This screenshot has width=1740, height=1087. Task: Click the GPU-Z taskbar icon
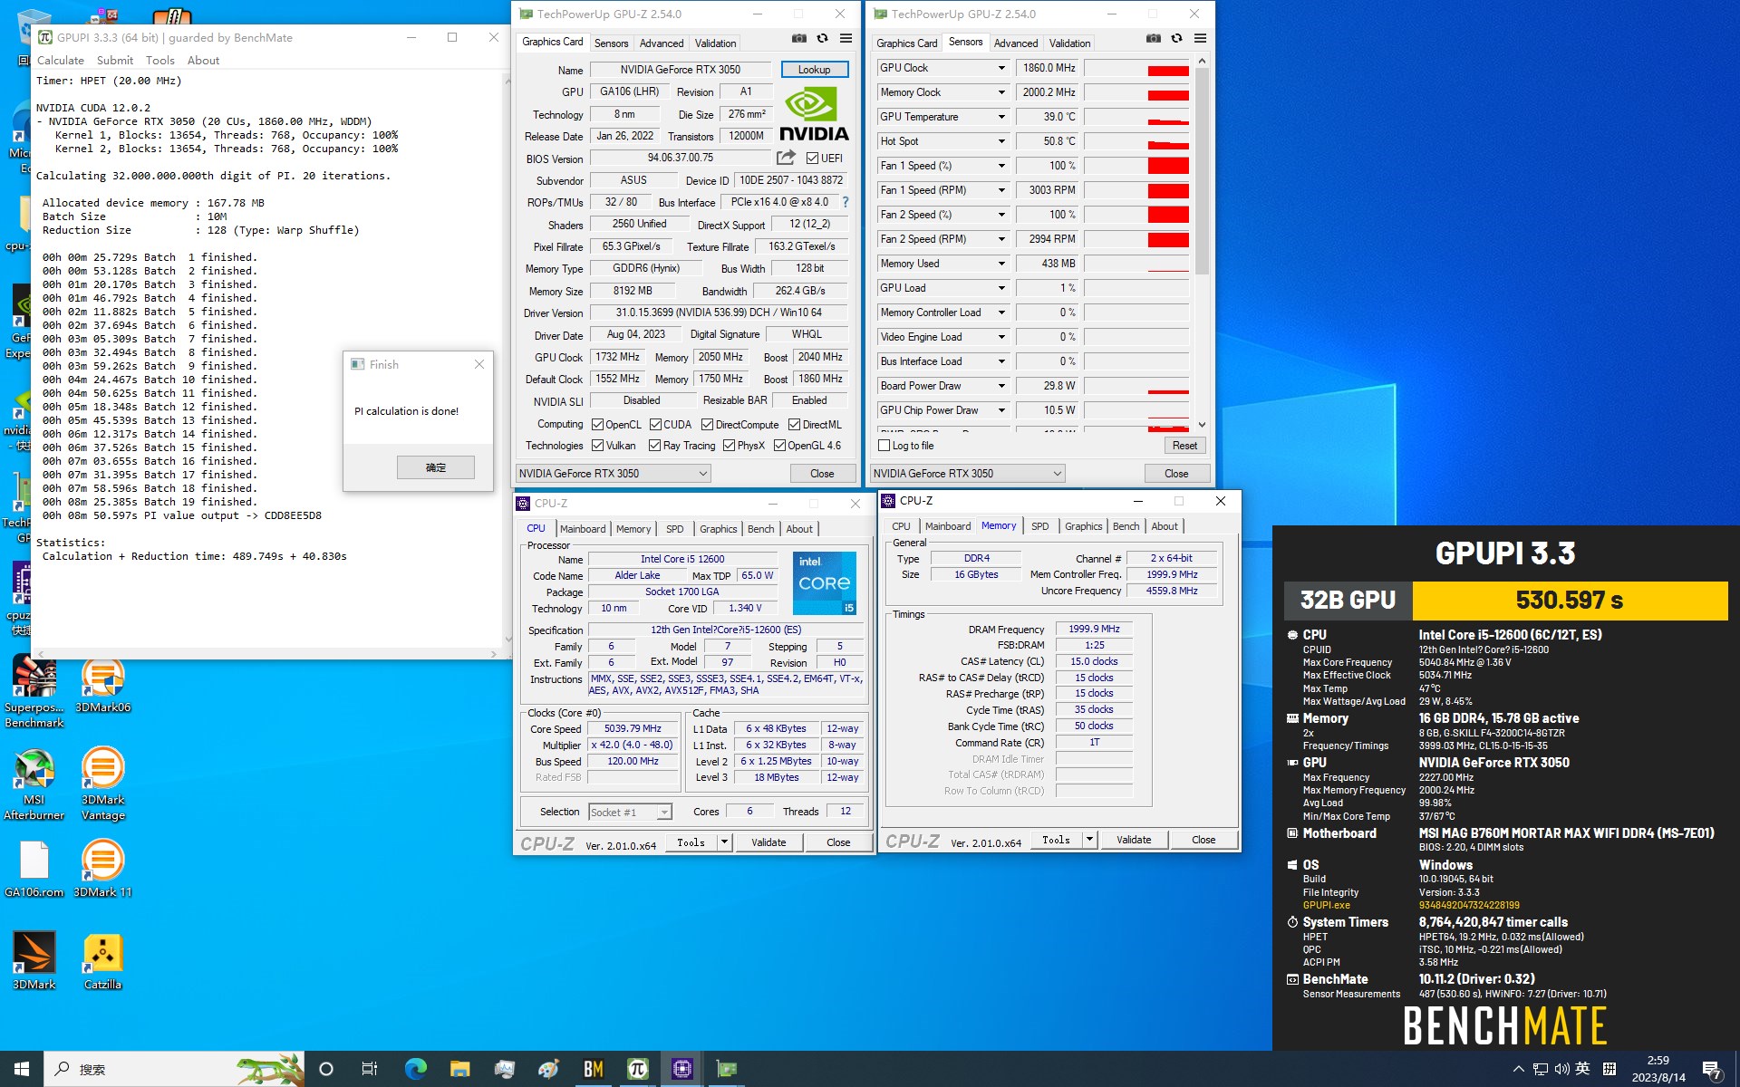tap(727, 1069)
